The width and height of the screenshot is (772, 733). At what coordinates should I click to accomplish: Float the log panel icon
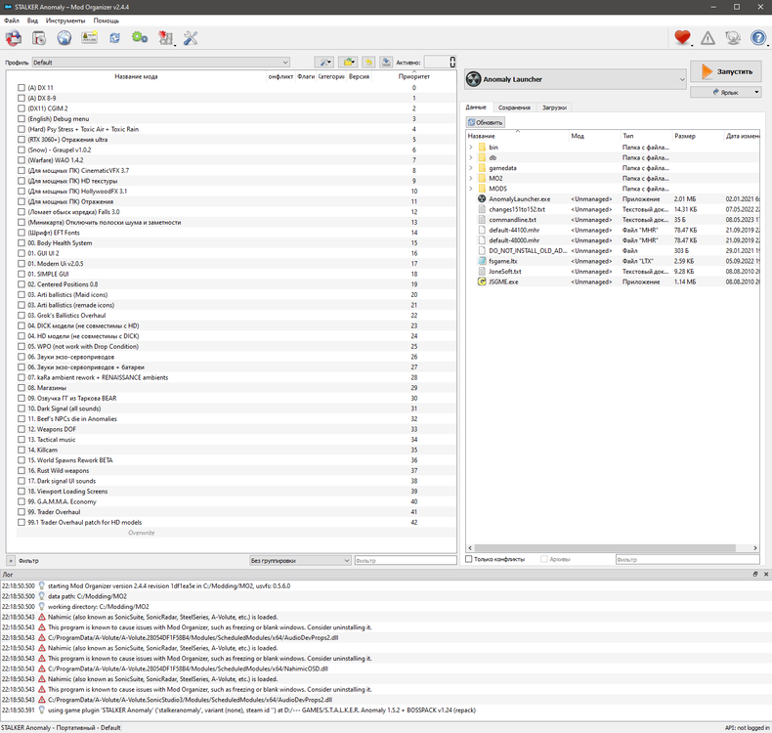point(755,574)
